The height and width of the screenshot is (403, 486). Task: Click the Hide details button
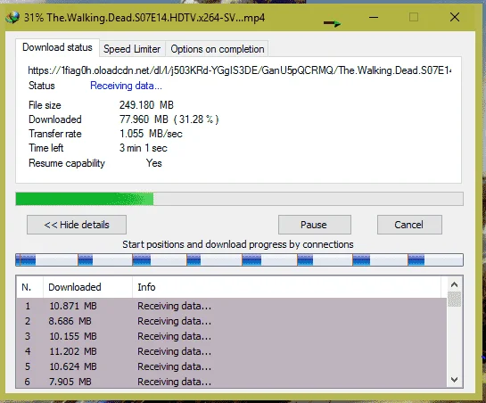point(77,225)
